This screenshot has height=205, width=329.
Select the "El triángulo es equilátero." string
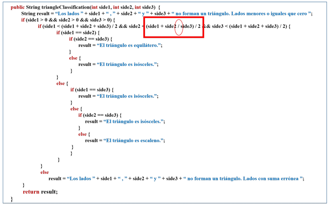(129, 45)
